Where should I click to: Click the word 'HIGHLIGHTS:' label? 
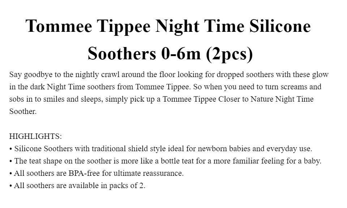[35, 136]
